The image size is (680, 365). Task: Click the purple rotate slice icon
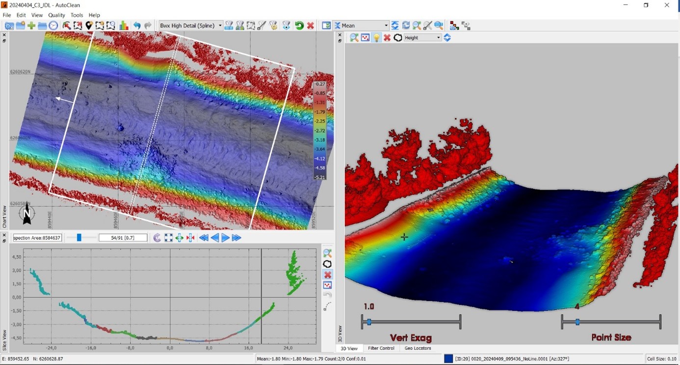pyautogui.click(x=157, y=238)
